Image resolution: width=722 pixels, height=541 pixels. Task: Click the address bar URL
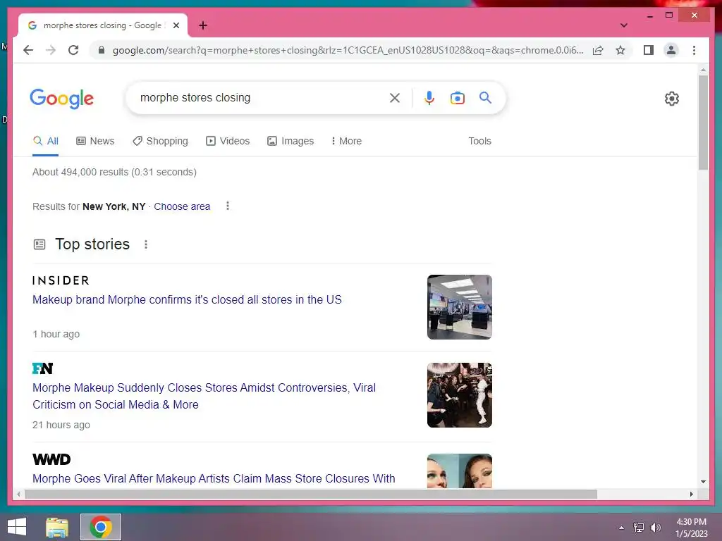point(348,50)
